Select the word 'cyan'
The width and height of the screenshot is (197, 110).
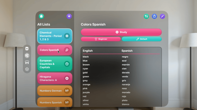[x=85, y=69]
